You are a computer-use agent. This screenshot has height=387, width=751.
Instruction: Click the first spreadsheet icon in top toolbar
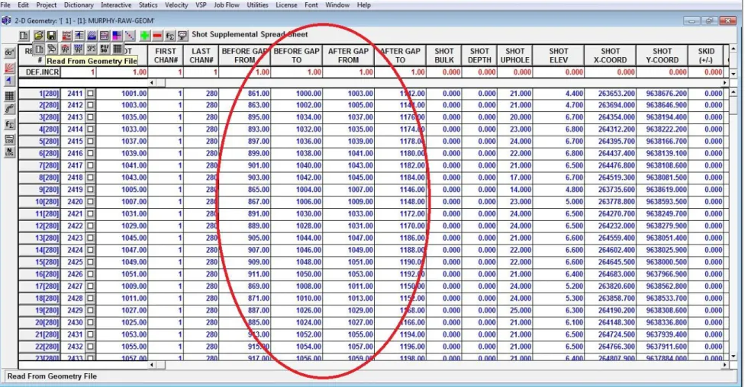point(24,35)
